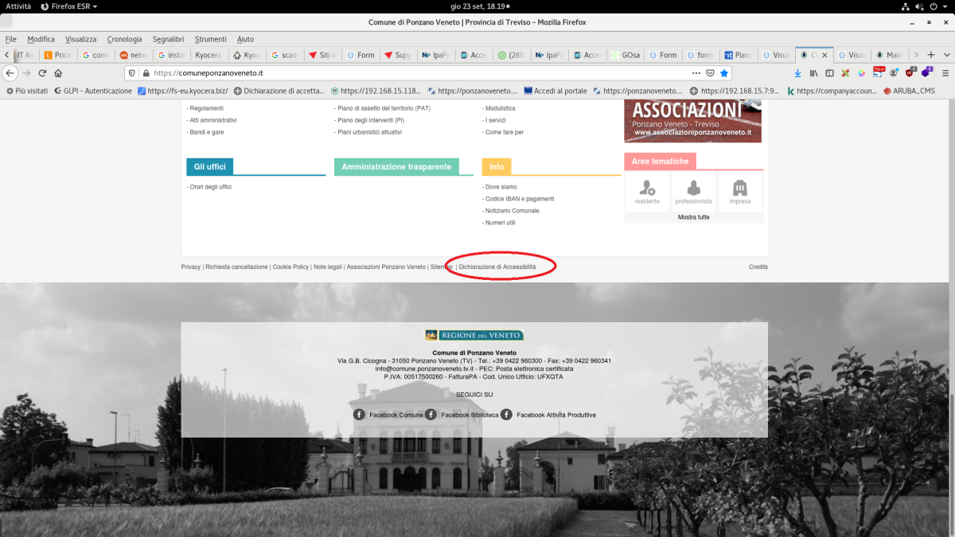This screenshot has width=955, height=537.
Task: Reload the current page
Action: [42, 72]
